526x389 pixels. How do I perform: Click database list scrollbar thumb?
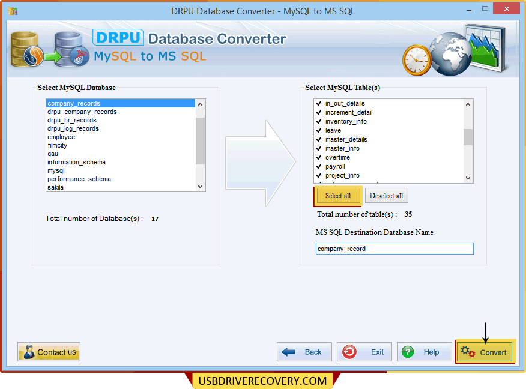[x=201, y=141]
